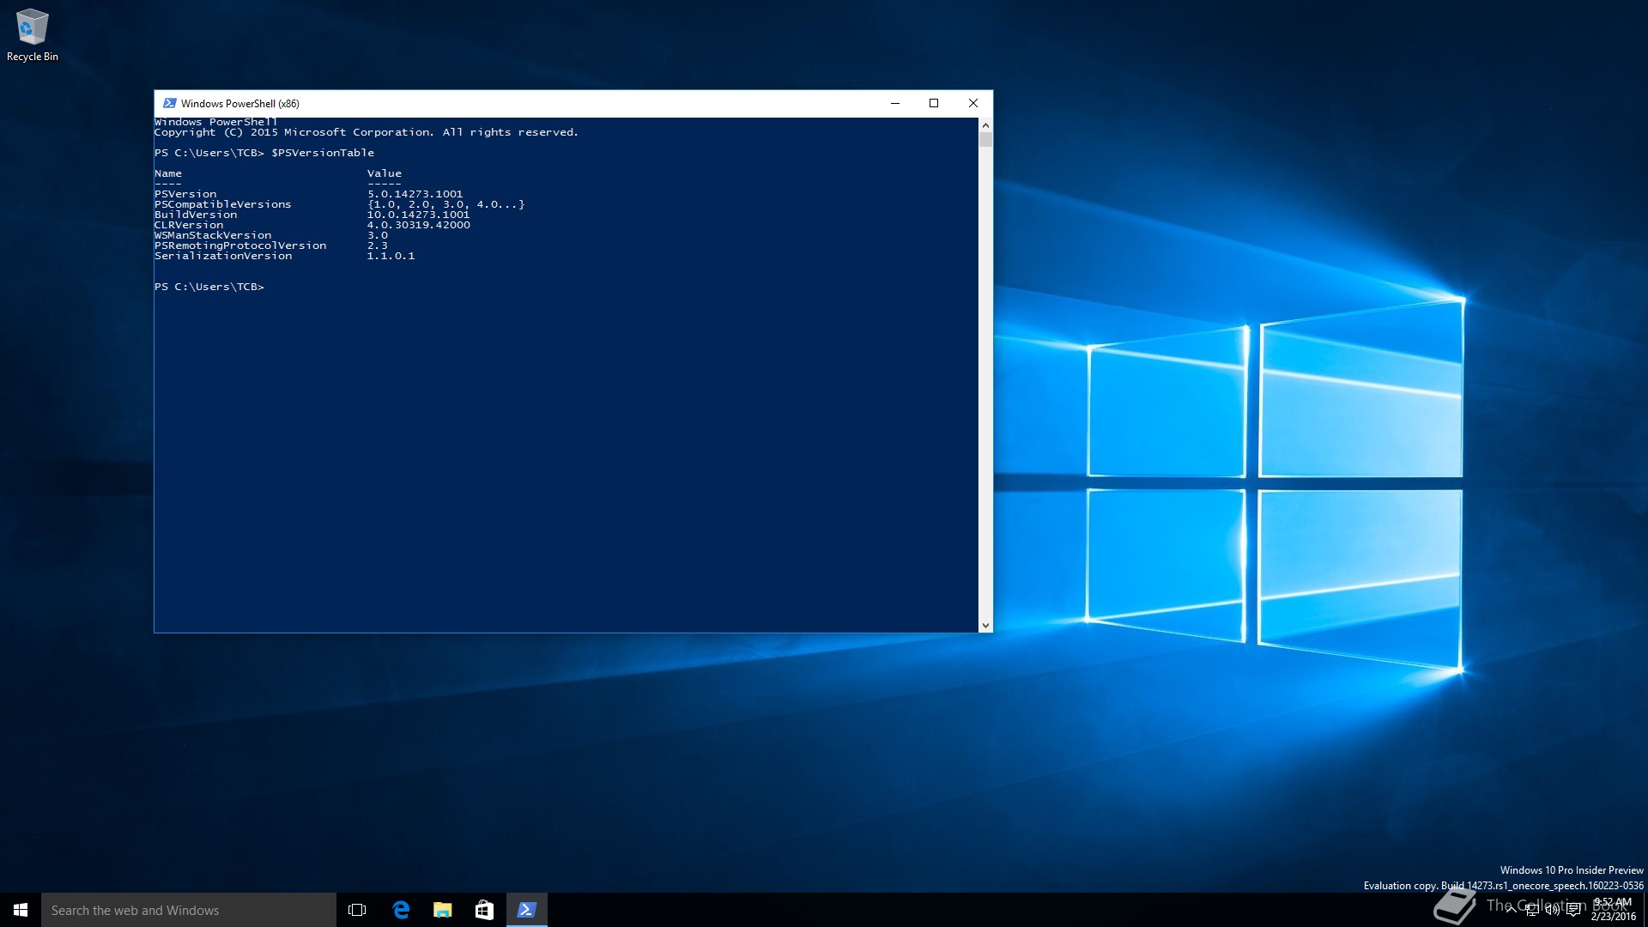This screenshot has width=1648, height=927.
Task: Open File Explorer from the taskbar
Action: (442, 910)
